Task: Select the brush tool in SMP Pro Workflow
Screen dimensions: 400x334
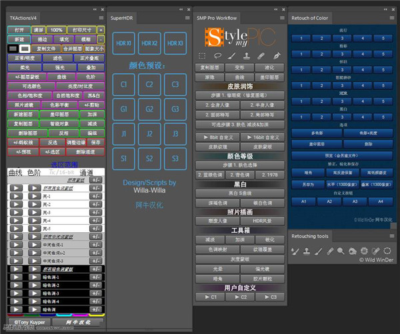Action: (231, 55)
